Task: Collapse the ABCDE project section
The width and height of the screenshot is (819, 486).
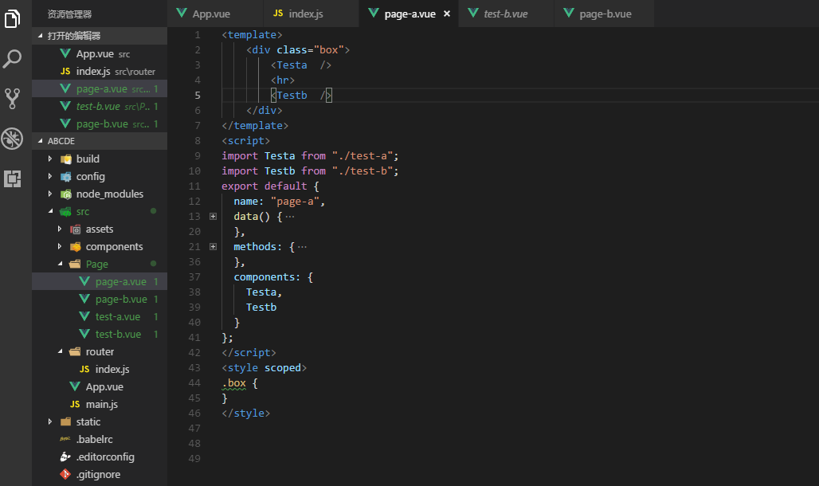Action: coord(40,141)
